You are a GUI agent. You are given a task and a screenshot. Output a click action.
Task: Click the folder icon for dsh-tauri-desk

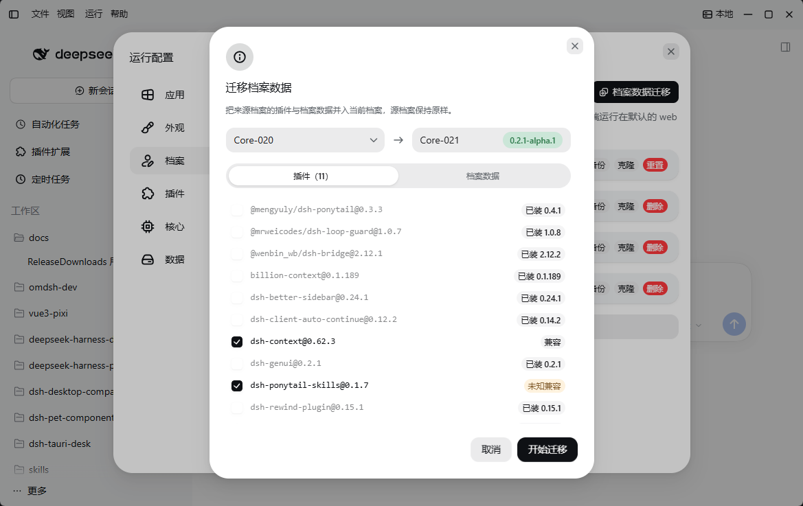pos(19,444)
